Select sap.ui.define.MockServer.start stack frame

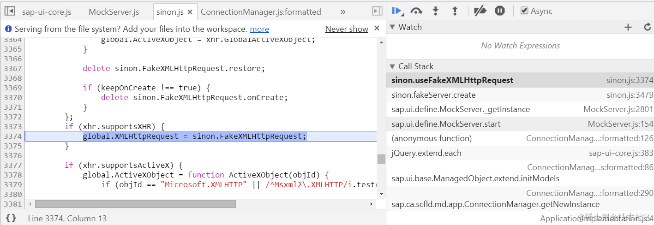[x=520, y=124]
